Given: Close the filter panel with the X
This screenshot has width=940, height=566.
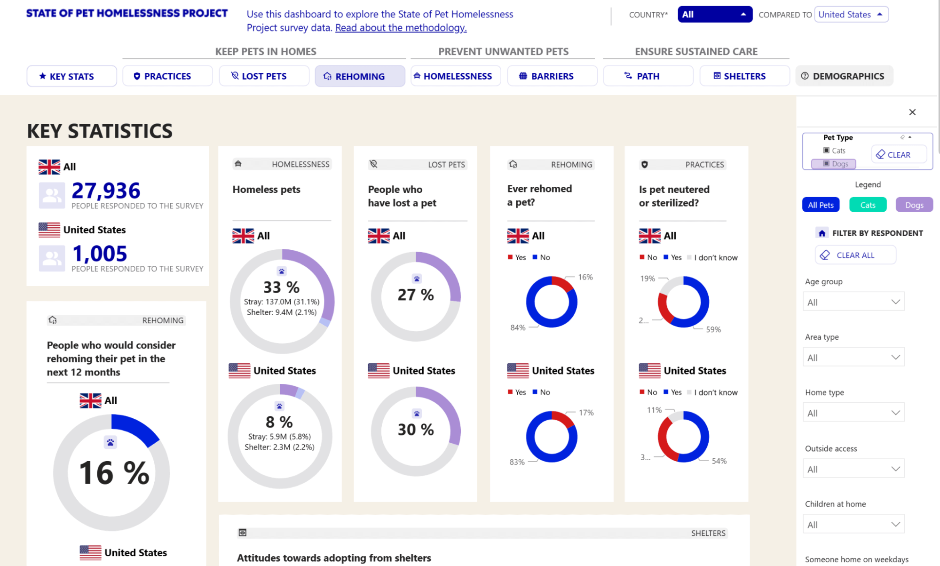Looking at the screenshot, I should 912,112.
